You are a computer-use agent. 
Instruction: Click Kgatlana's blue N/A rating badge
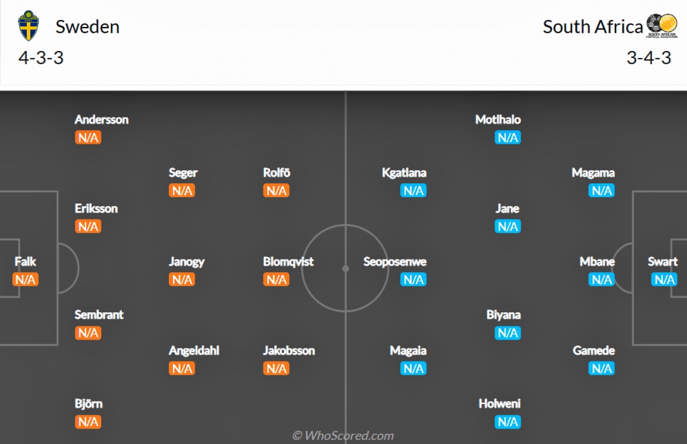click(x=413, y=191)
